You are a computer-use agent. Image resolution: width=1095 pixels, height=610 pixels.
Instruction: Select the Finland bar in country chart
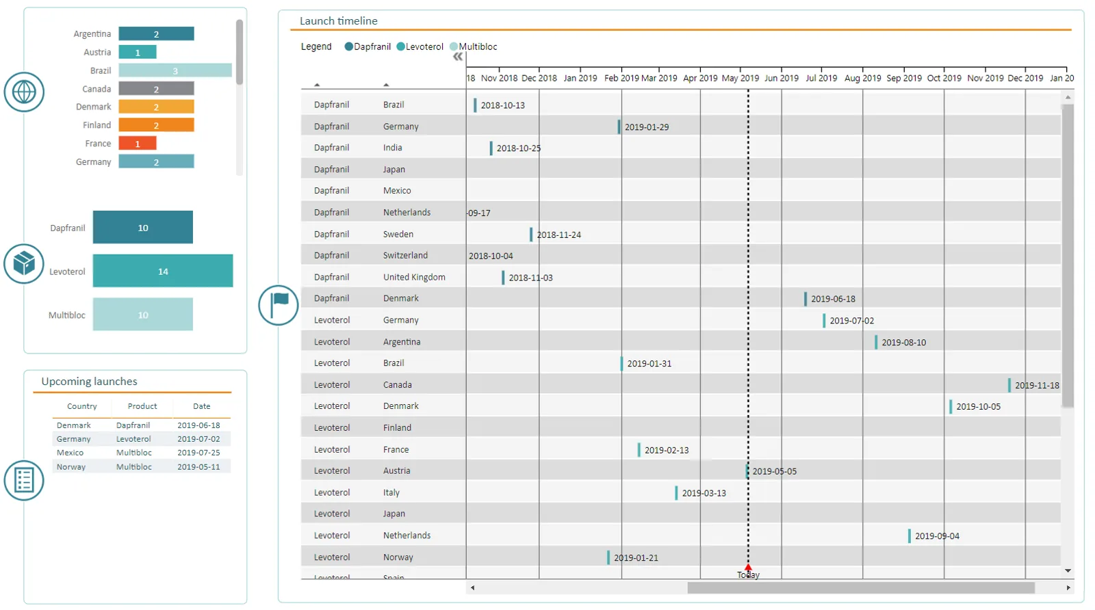[x=156, y=125]
